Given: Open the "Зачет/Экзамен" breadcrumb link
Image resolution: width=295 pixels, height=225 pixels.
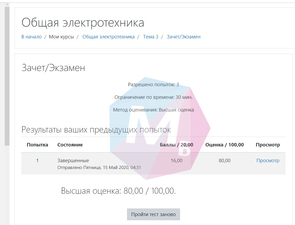Looking at the screenshot, I should tap(184, 37).
